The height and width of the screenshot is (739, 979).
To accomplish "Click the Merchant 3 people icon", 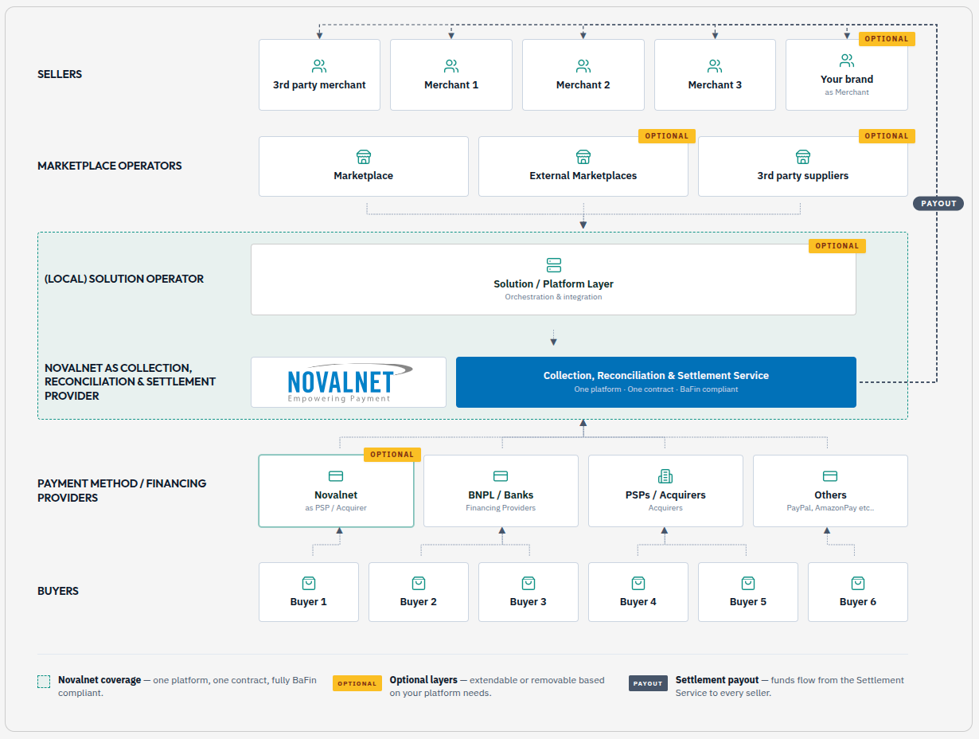I will (715, 66).
